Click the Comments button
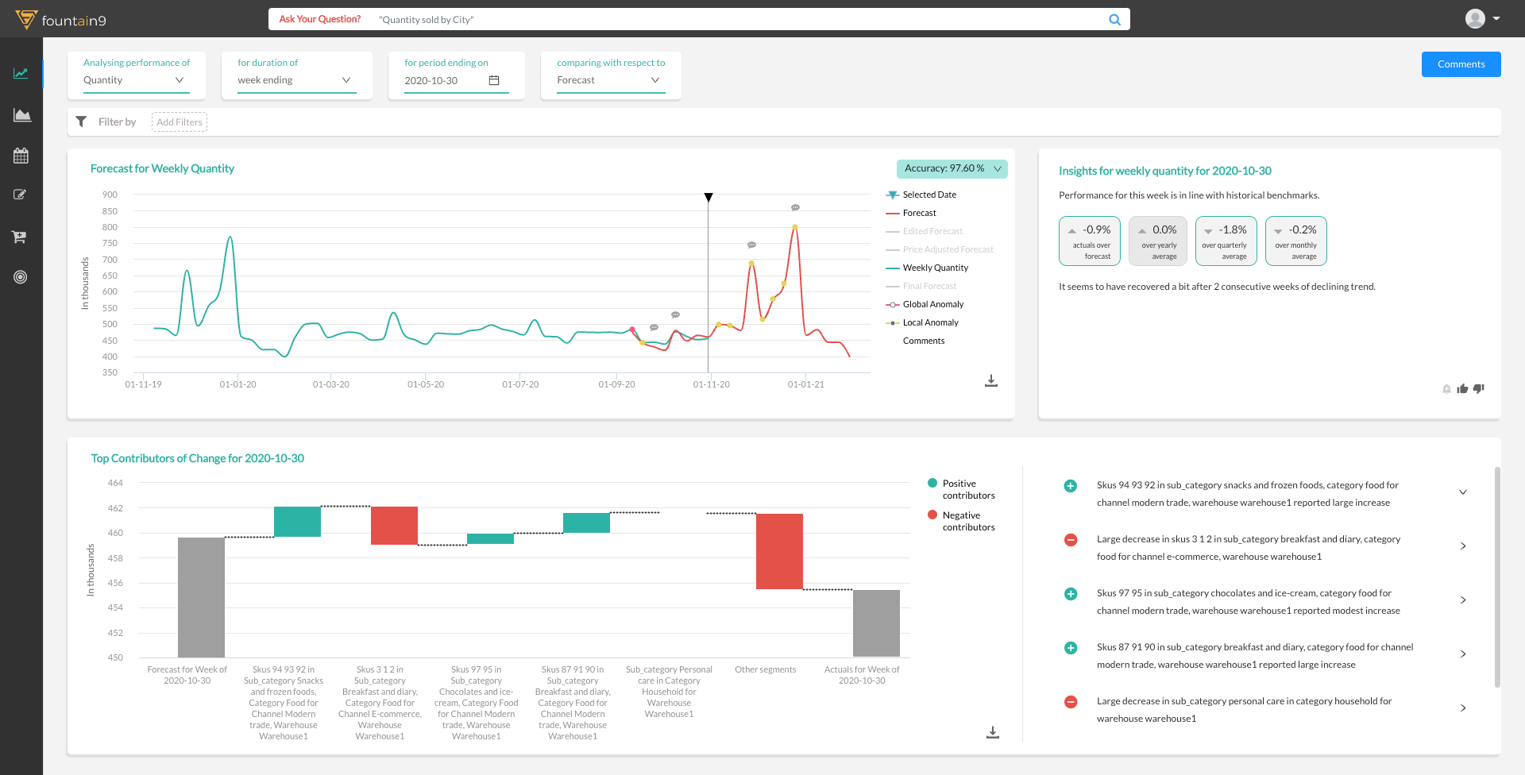The width and height of the screenshot is (1525, 775). click(1461, 64)
